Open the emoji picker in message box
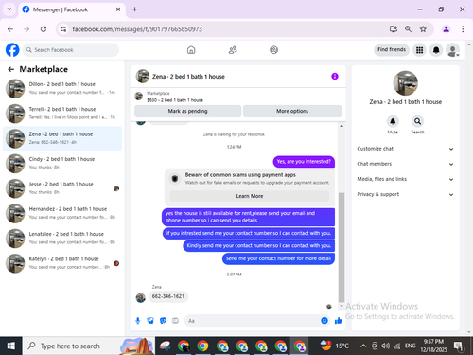The width and height of the screenshot is (473, 355). 324,321
